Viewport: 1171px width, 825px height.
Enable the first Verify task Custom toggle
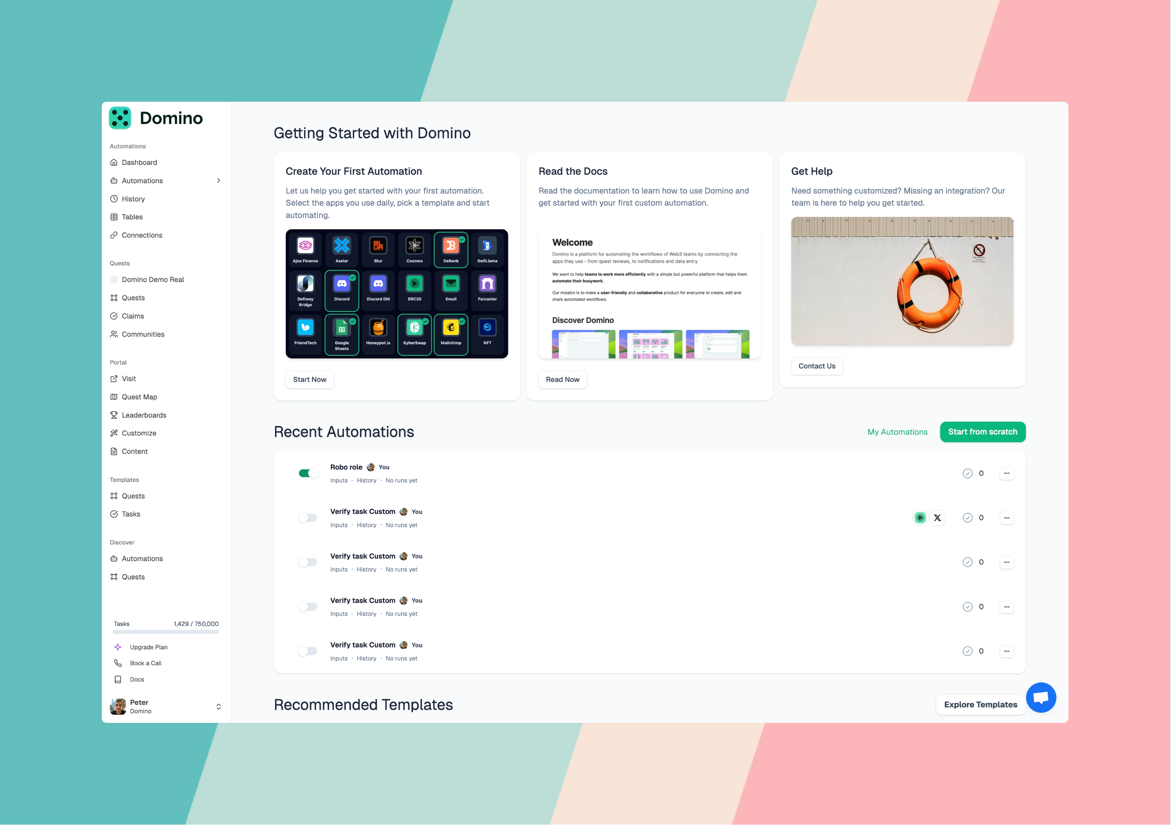pyautogui.click(x=308, y=518)
